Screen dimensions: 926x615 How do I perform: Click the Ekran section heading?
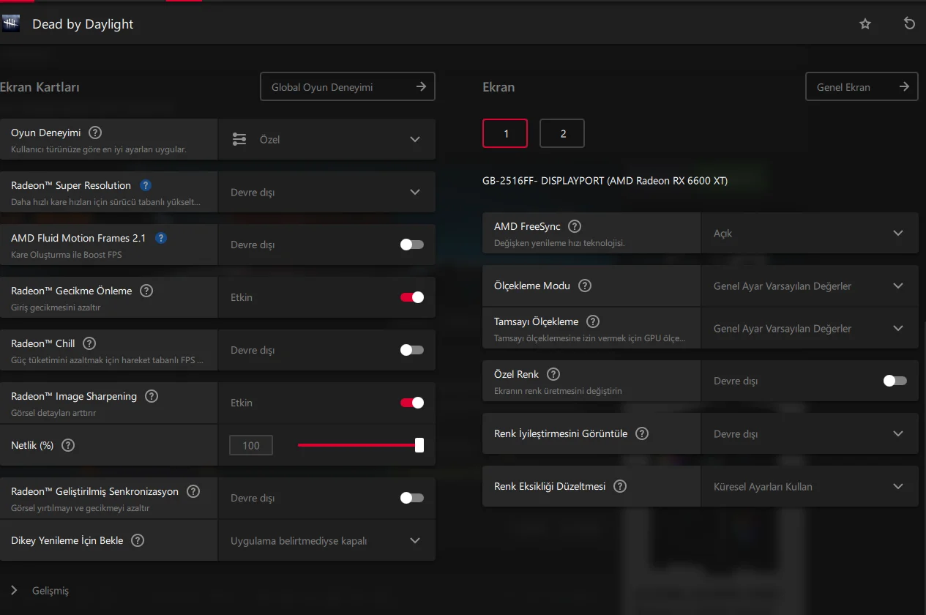499,87
